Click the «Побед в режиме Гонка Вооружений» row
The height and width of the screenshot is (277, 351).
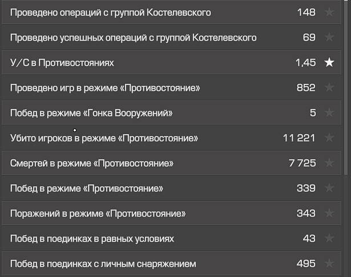pos(171,113)
